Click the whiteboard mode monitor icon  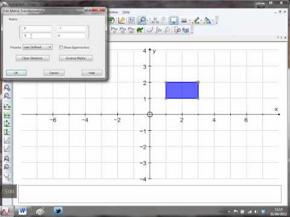173,20
